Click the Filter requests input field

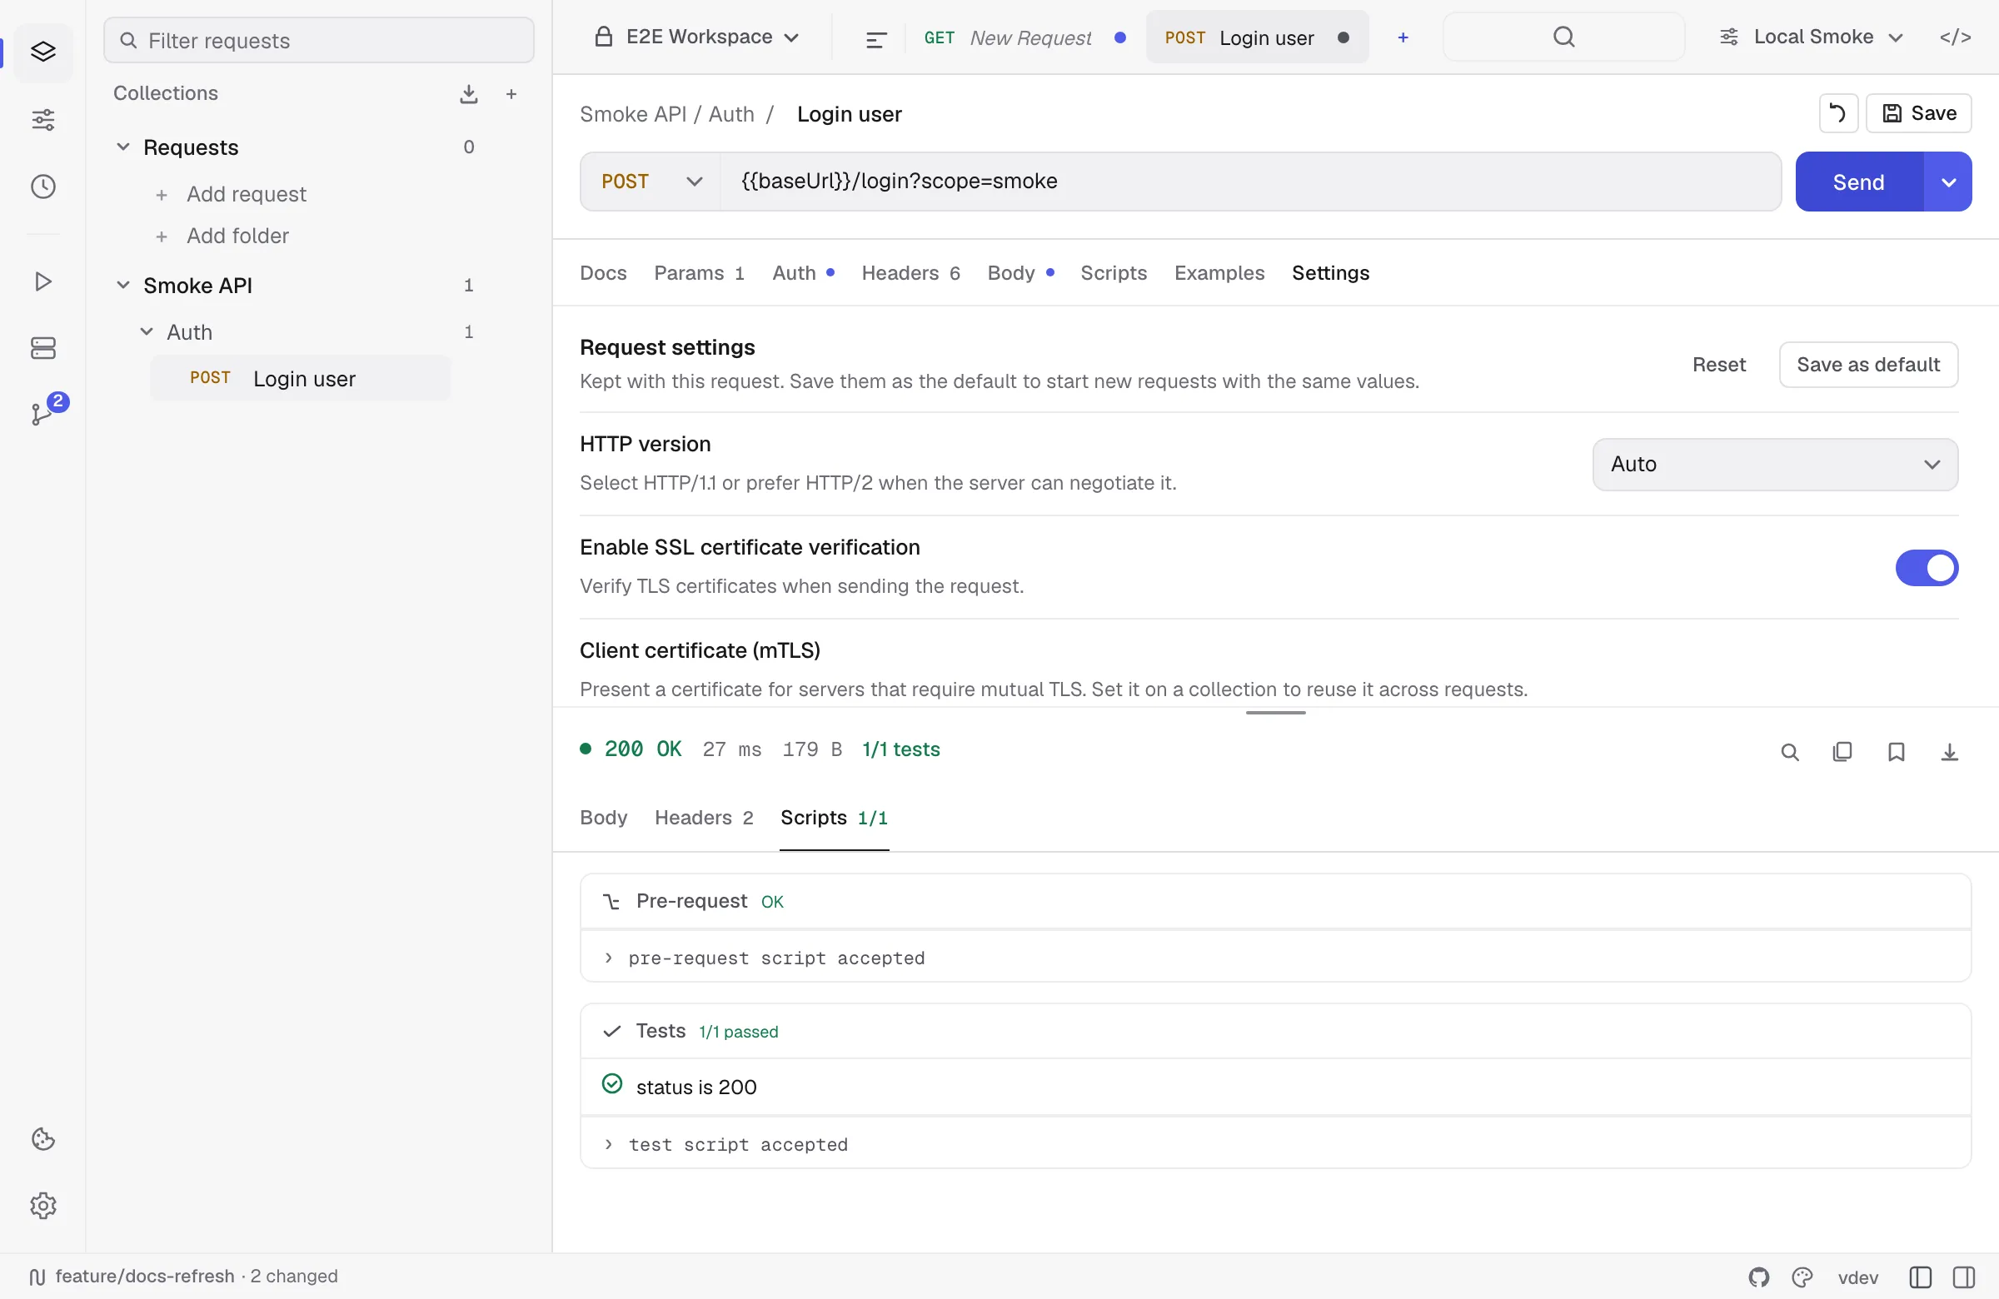pos(318,40)
